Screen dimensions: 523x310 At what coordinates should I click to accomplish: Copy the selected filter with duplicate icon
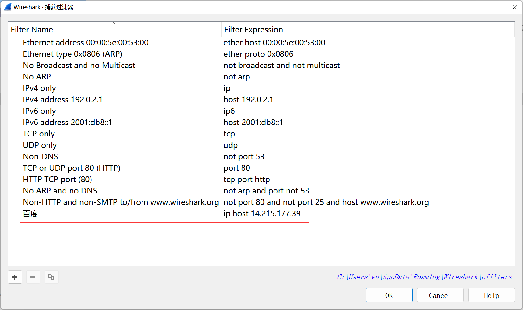(51, 277)
